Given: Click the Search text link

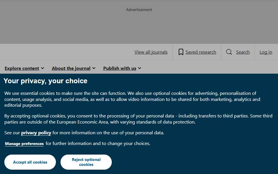Looking at the screenshot, I should click(x=243, y=52).
